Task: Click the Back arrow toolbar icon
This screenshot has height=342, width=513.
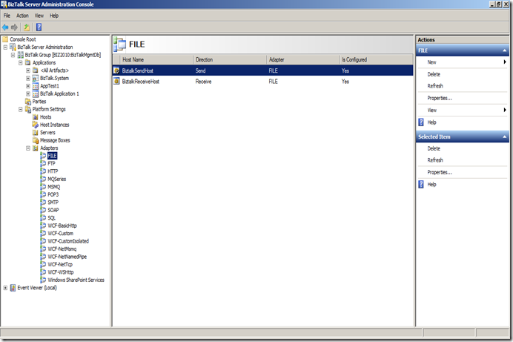Action: point(5,27)
